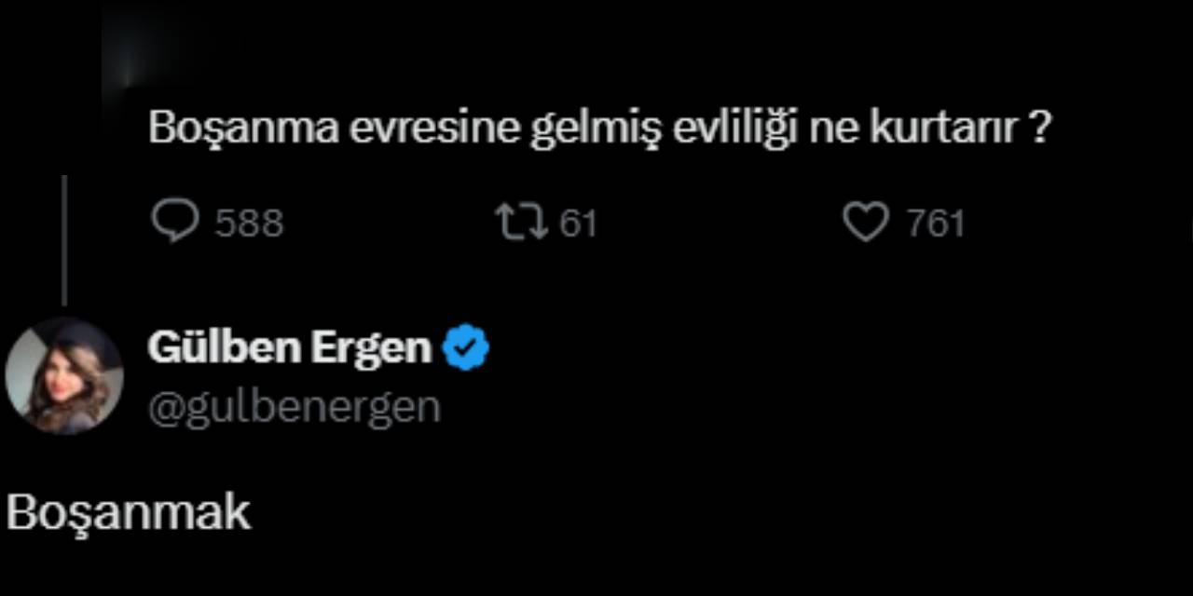
Task: Retweet the post using the arrows icon
Action: click(x=521, y=223)
